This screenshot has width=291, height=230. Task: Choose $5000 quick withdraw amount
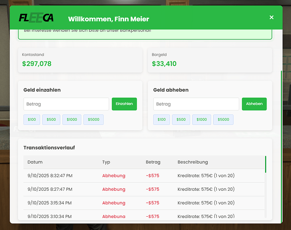pos(223,120)
